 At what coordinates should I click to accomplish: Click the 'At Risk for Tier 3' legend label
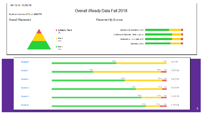coord(65,30)
